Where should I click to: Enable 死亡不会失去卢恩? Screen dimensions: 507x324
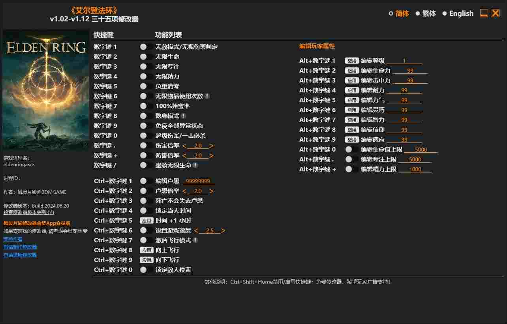(x=146, y=200)
